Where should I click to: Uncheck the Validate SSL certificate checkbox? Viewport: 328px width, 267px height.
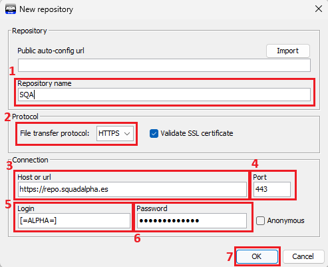[x=154, y=134]
